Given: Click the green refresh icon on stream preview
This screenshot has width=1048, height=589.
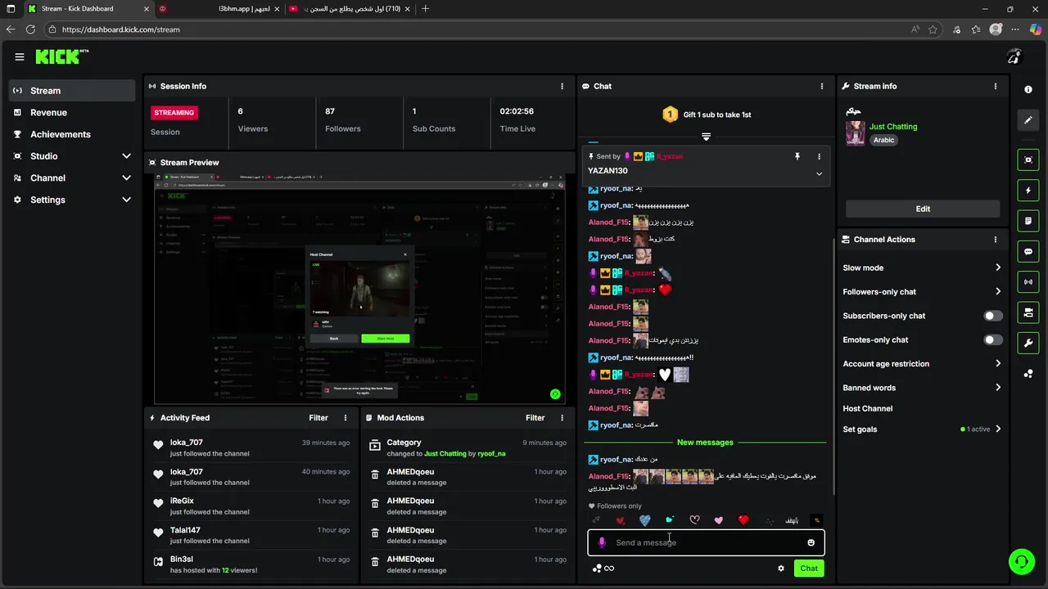Looking at the screenshot, I should [x=555, y=394].
